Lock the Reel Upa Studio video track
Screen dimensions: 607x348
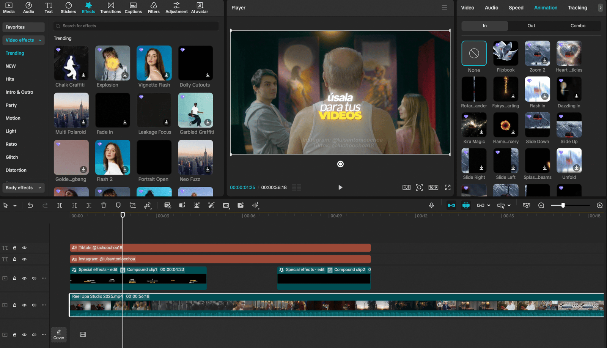coord(14,305)
